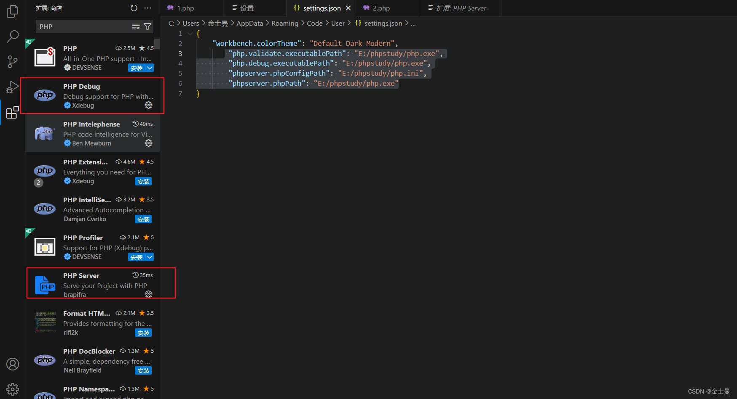Expand install options dropdown for PHP Profiler
The width and height of the screenshot is (737, 399).
[x=150, y=257]
